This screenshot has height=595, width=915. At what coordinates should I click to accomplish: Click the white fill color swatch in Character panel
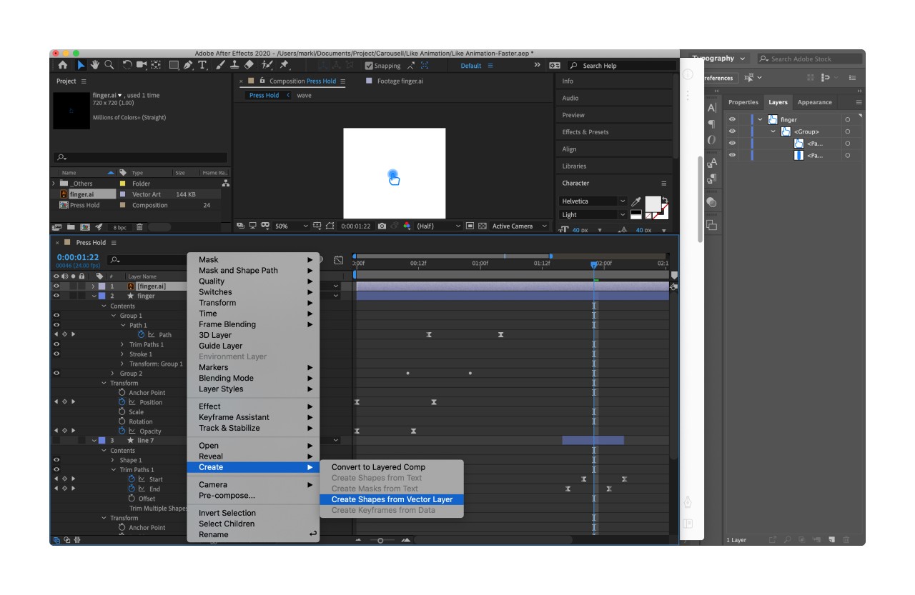click(x=653, y=204)
